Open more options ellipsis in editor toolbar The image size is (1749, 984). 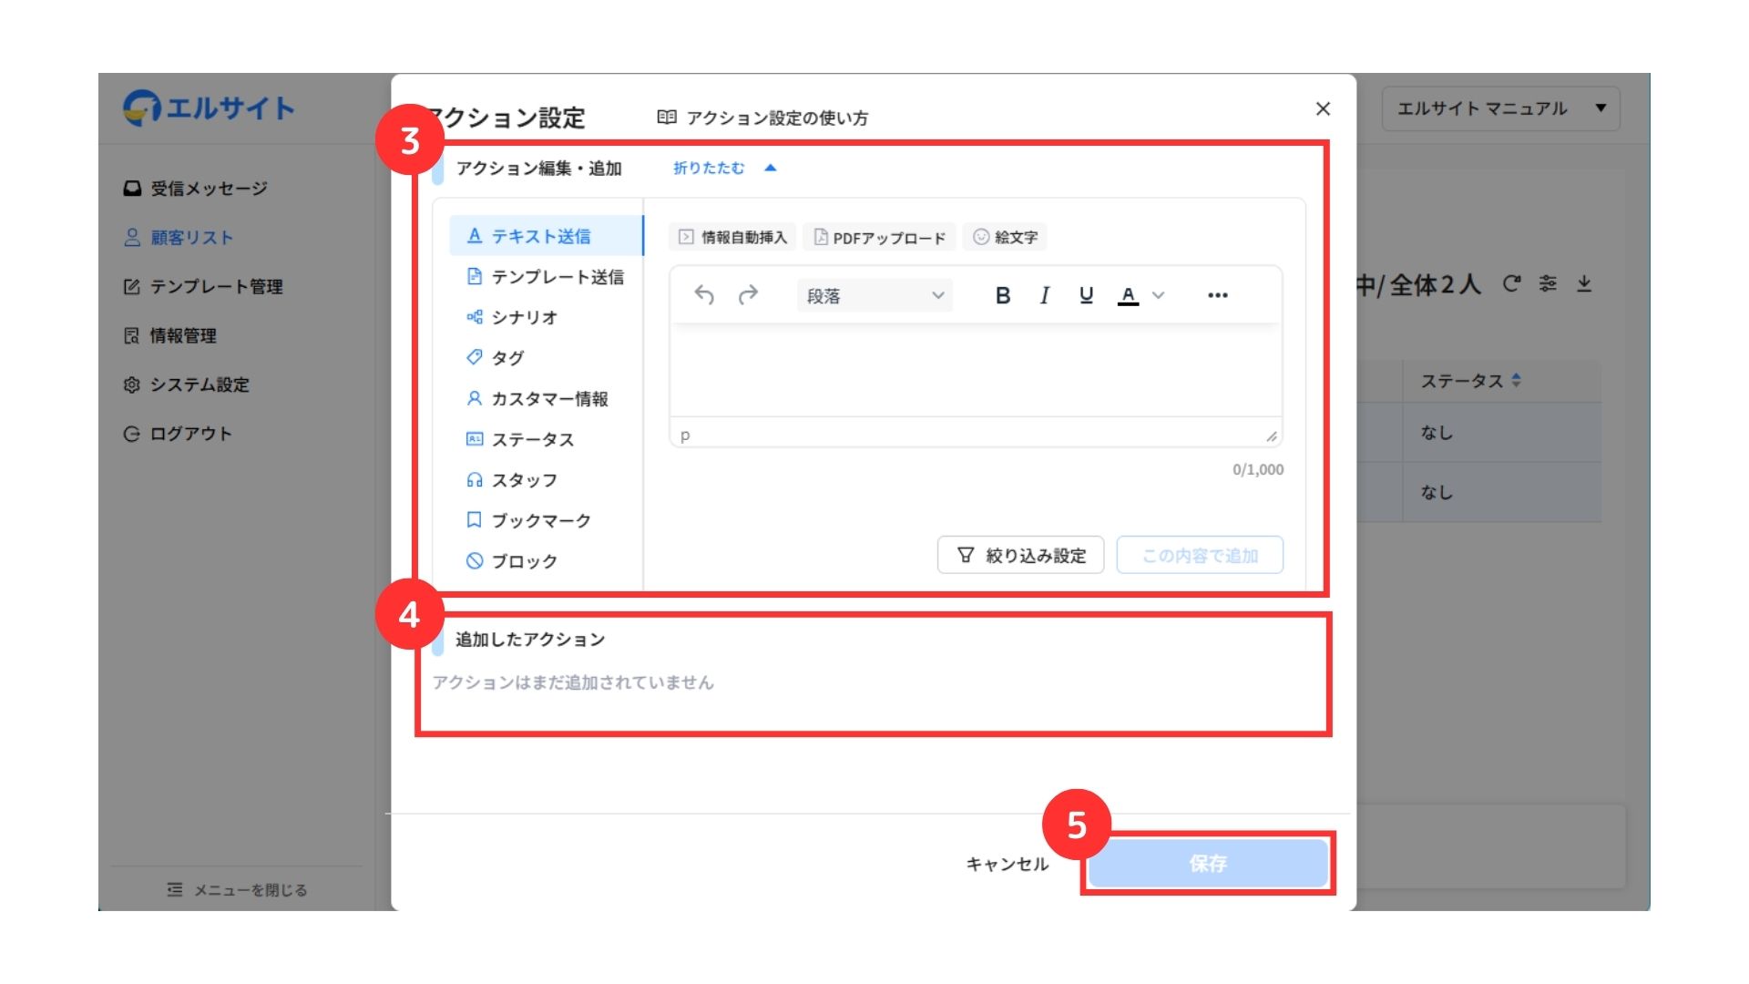click(x=1217, y=295)
